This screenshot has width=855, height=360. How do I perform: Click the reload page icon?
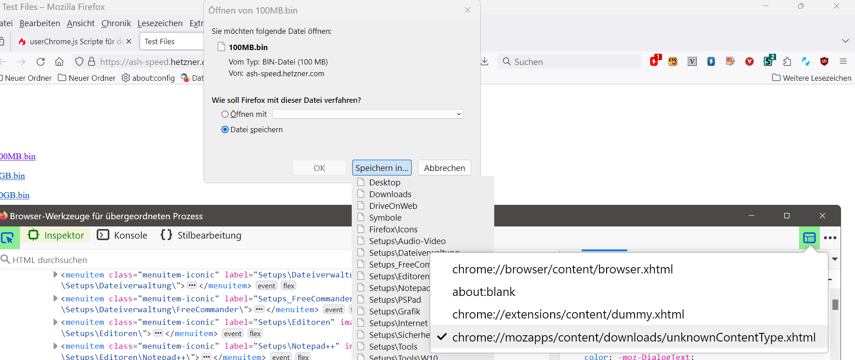point(41,62)
